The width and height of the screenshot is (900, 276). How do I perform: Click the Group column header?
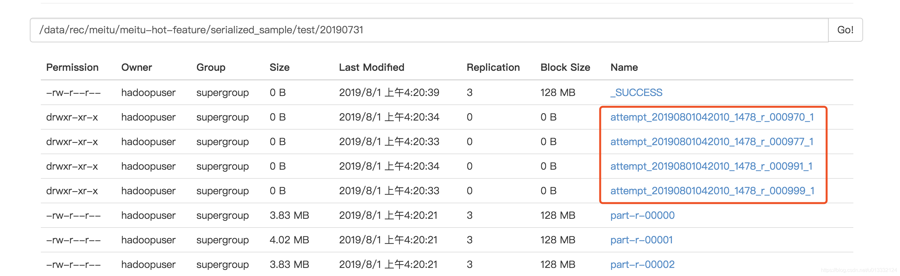[211, 67]
